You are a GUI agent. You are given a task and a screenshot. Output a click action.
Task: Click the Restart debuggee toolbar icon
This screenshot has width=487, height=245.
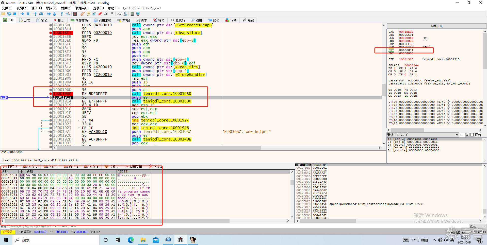(x=9, y=14)
